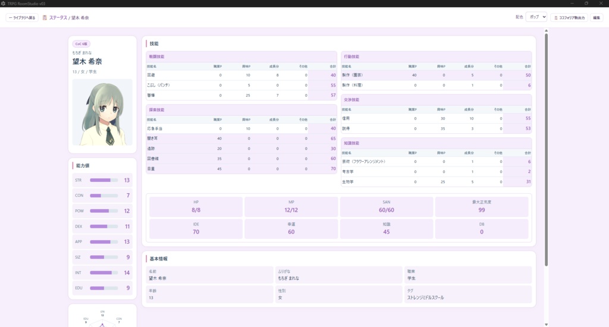
Task: Click the 性別 field showing 女
Action: pos(338,294)
